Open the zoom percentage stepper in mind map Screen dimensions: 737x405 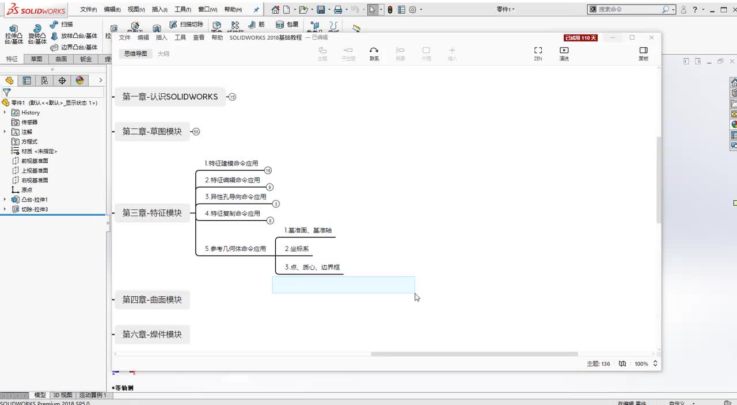click(x=655, y=364)
